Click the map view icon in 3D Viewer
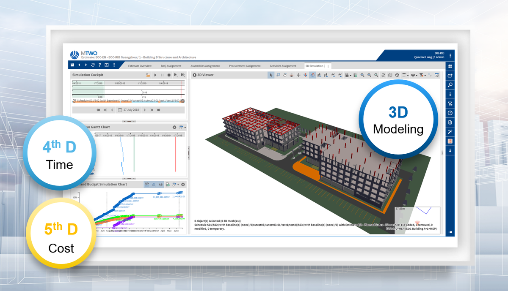Screen dimensions: 508x291 [390, 75]
